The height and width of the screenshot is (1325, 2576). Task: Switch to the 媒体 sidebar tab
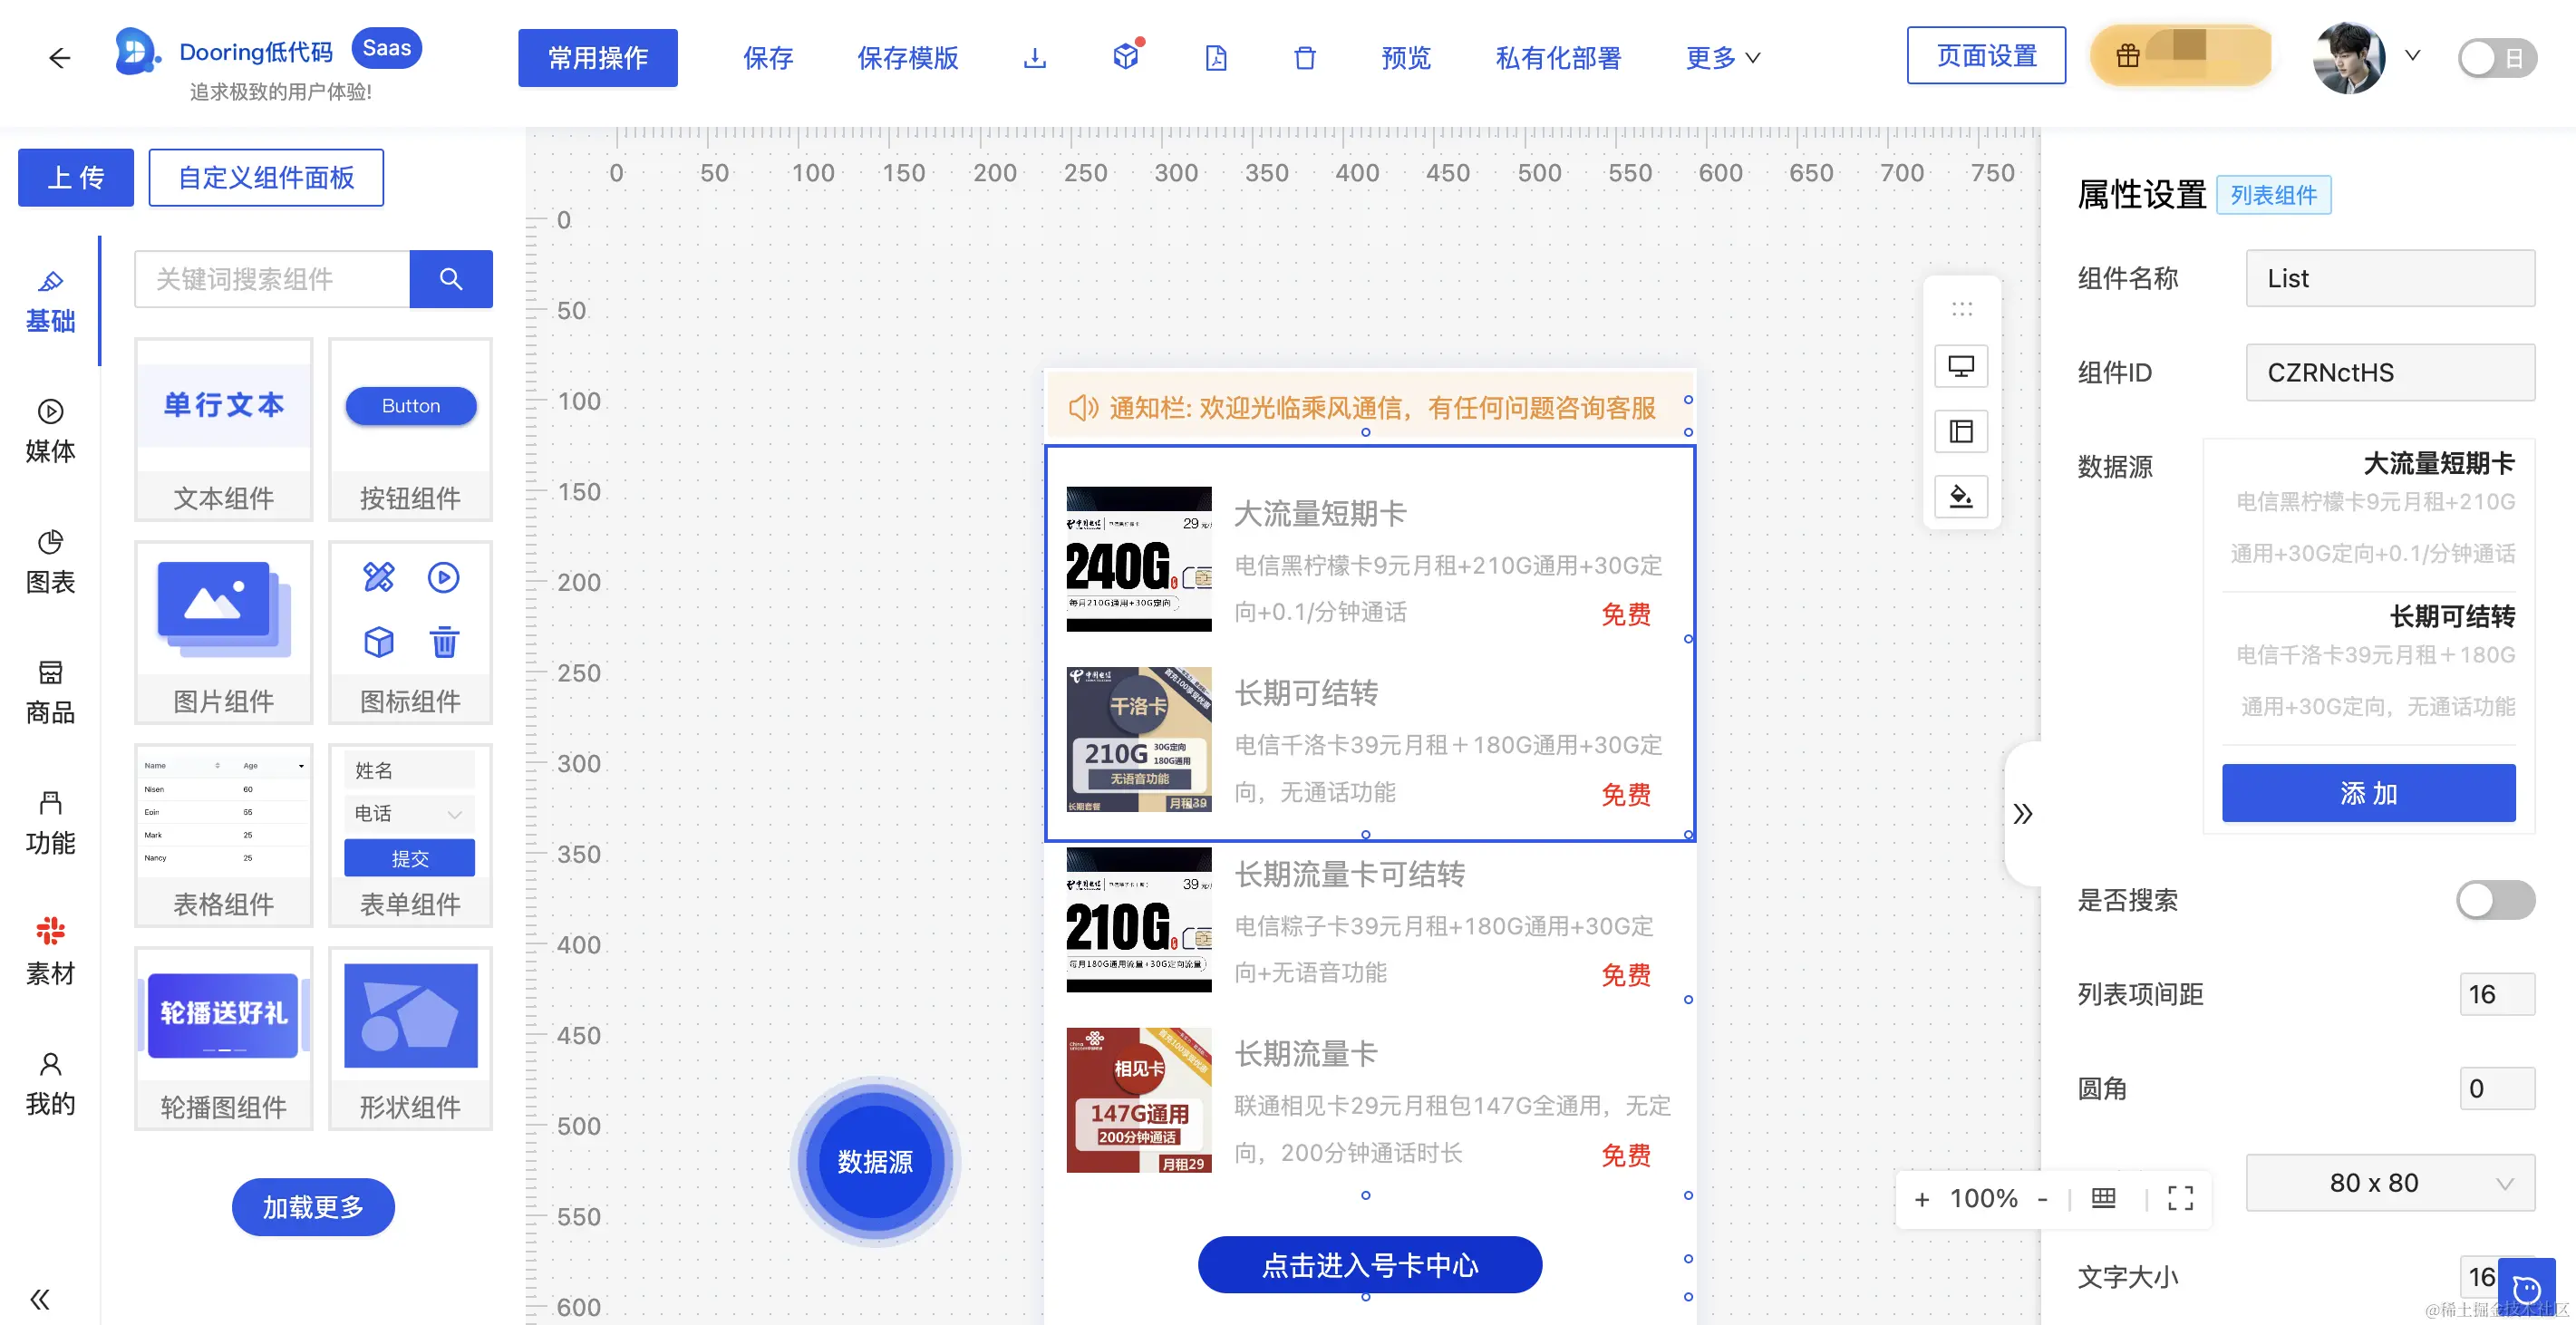50,431
